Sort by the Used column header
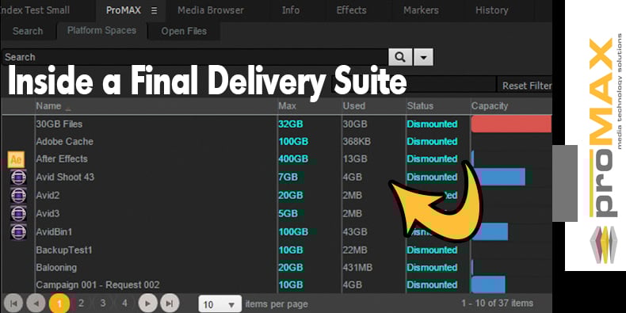 click(x=354, y=106)
